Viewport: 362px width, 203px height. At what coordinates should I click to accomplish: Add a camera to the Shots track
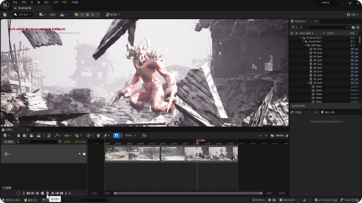[x=84, y=154]
